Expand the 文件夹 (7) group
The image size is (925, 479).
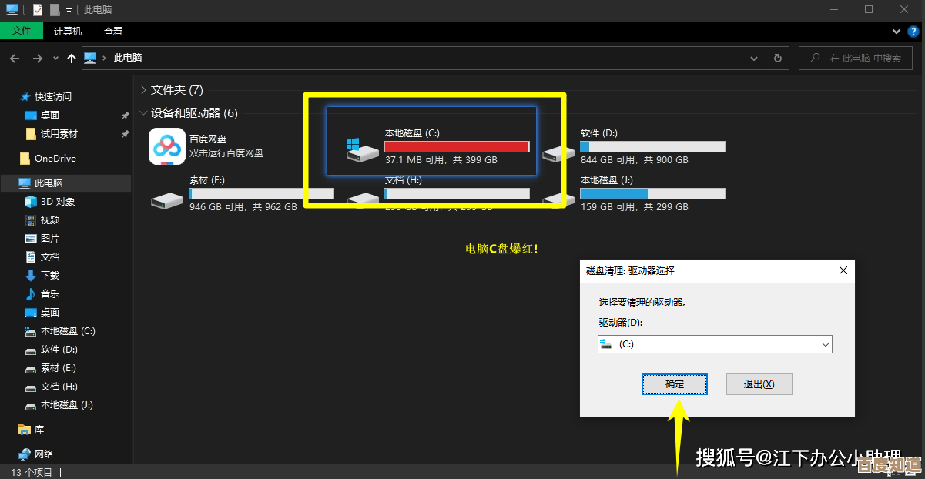click(x=143, y=90)
